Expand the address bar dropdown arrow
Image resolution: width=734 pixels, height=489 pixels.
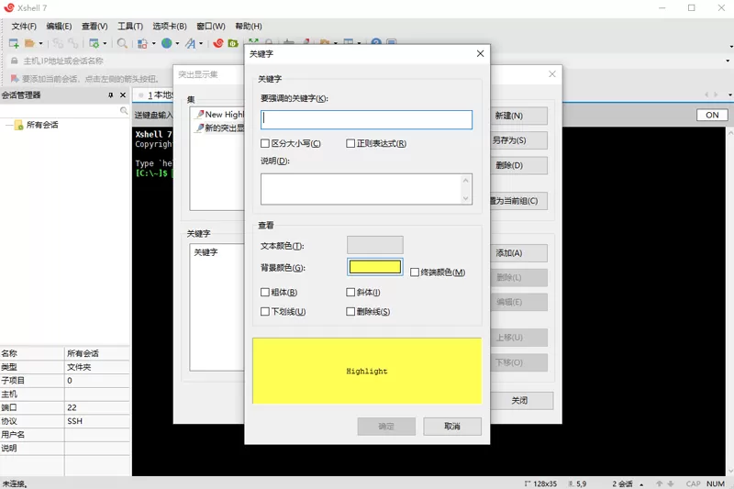[728, 61]
